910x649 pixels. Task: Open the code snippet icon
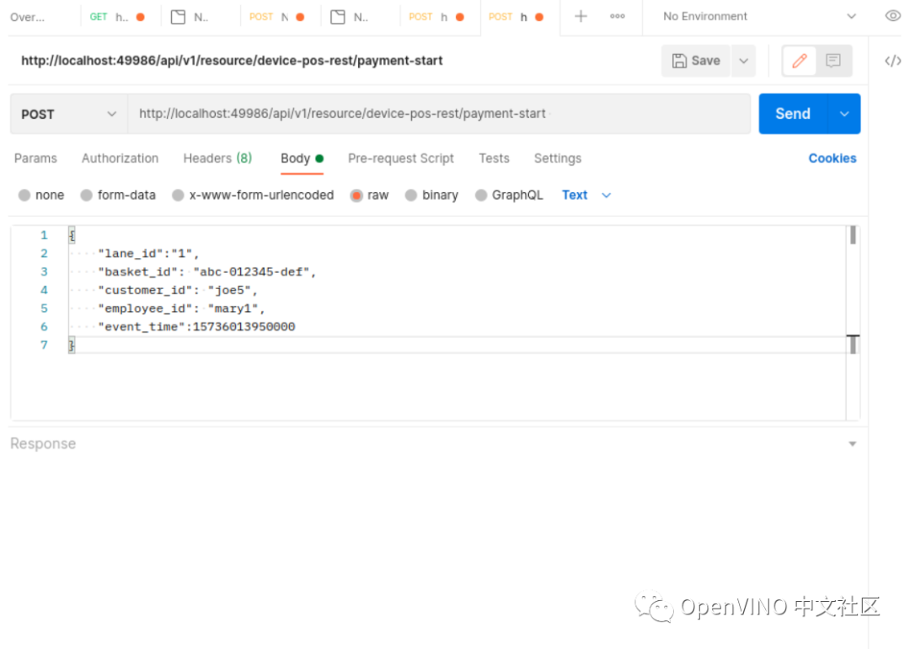[892, 61]
